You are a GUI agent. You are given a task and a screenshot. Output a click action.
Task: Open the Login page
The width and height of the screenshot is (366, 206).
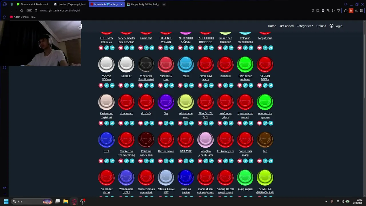pyautogui.click(x=336, y=26)
